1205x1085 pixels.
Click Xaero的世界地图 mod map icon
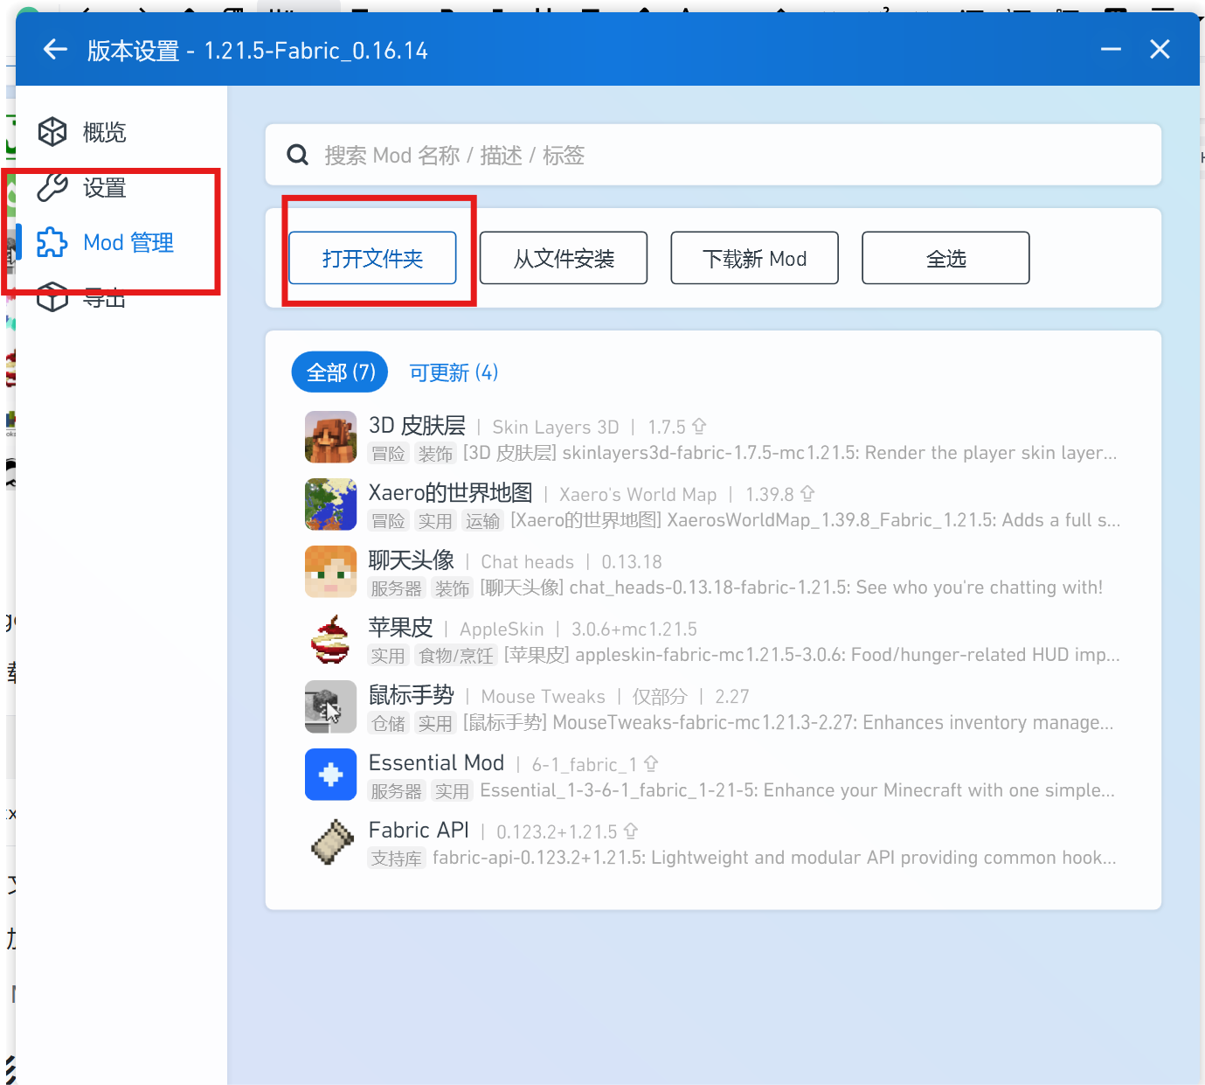[x=330, y=504]
